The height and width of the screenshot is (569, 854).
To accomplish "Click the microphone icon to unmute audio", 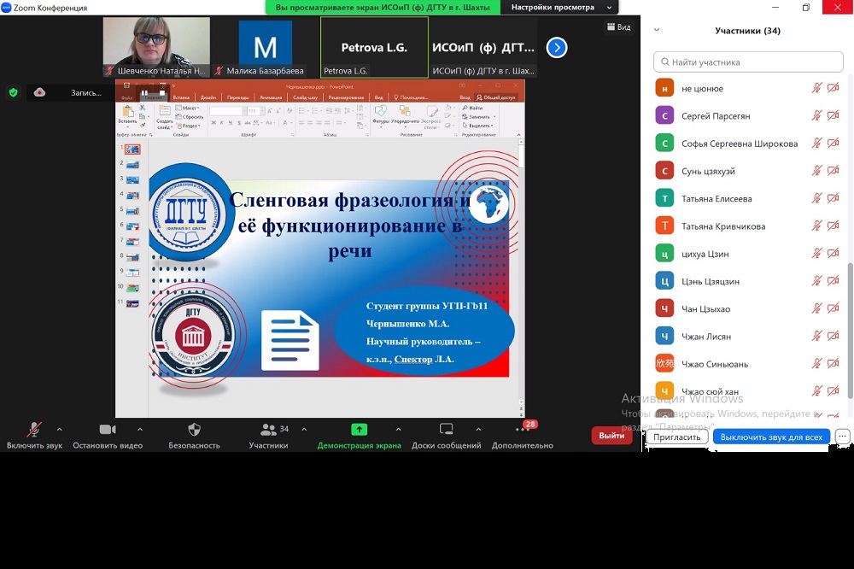I will tap(34, 430).
